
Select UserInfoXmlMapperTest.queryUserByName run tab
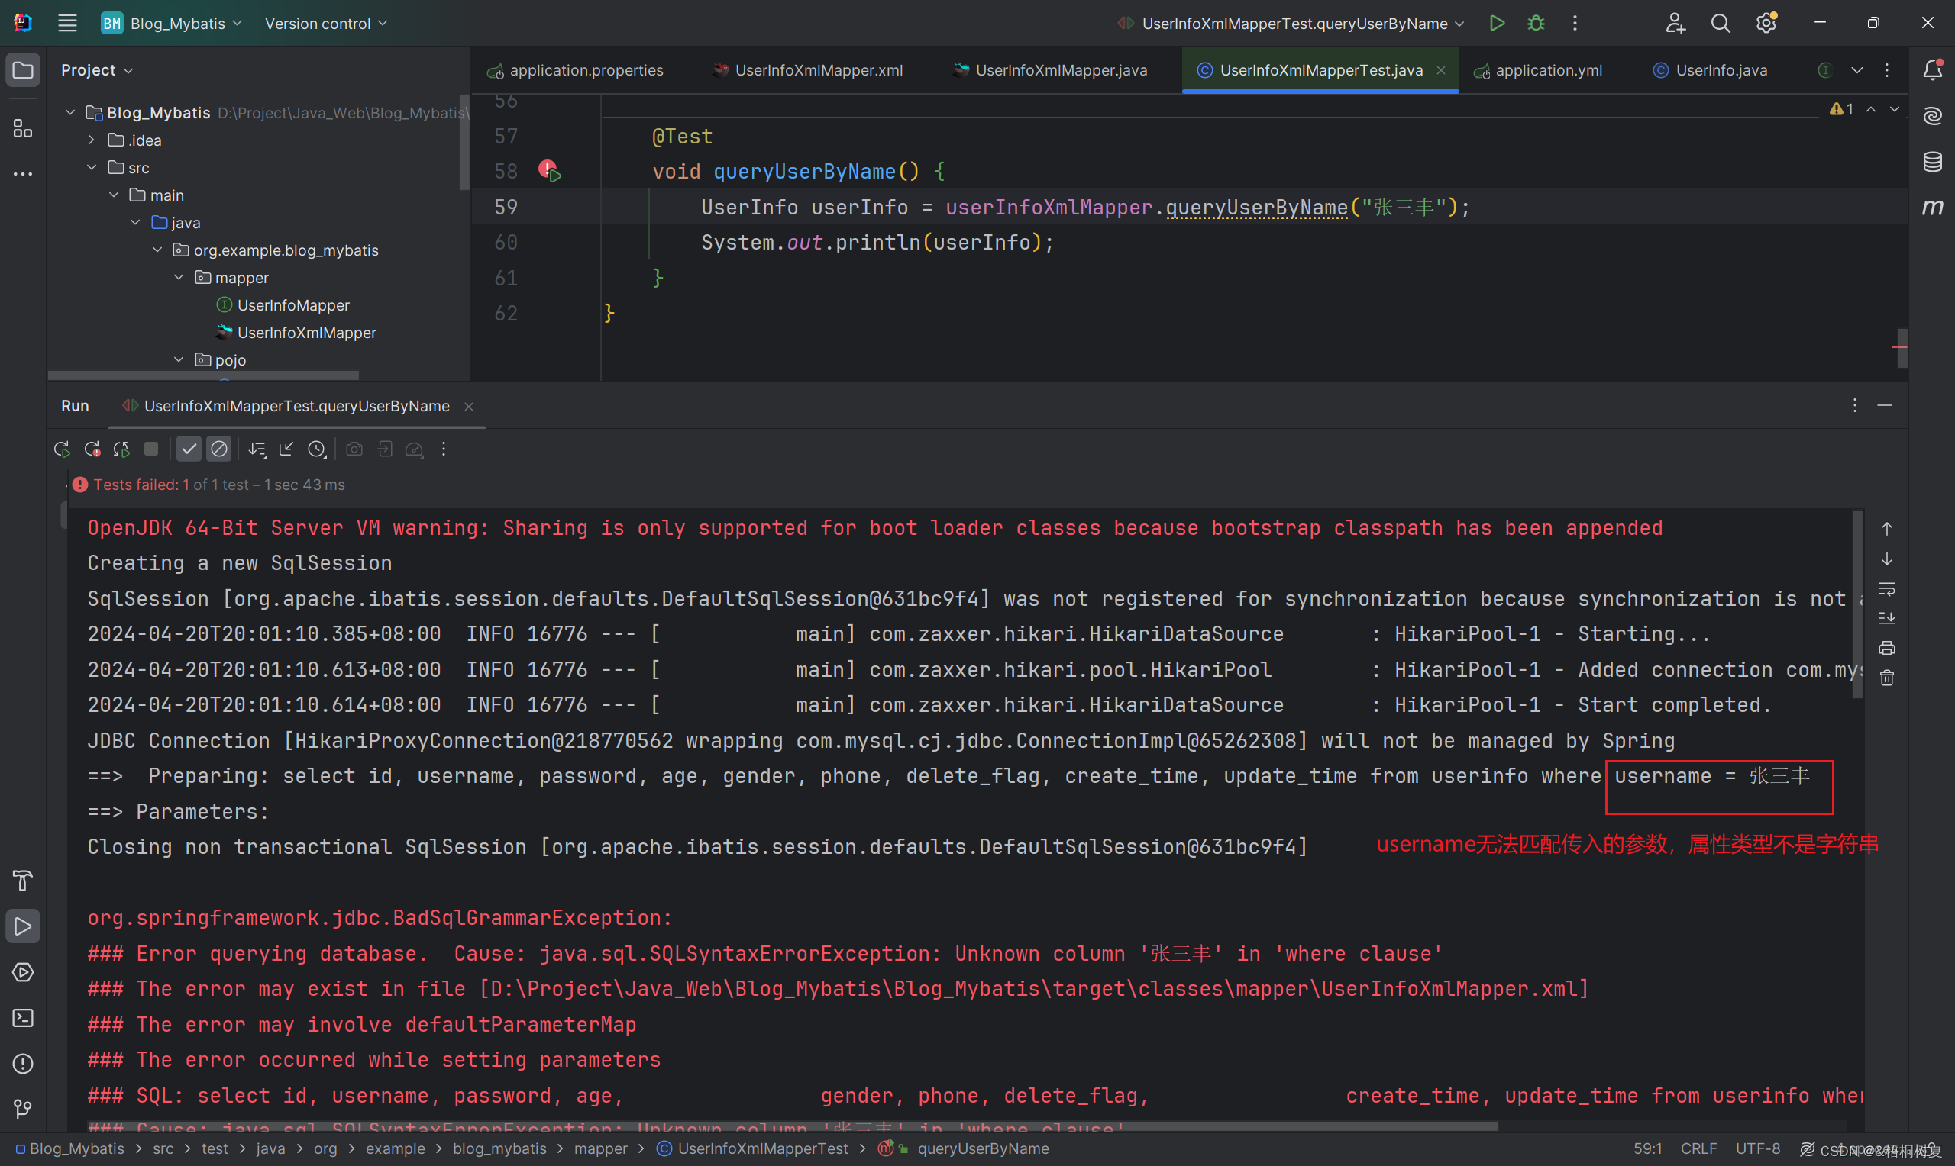[296, 406]
